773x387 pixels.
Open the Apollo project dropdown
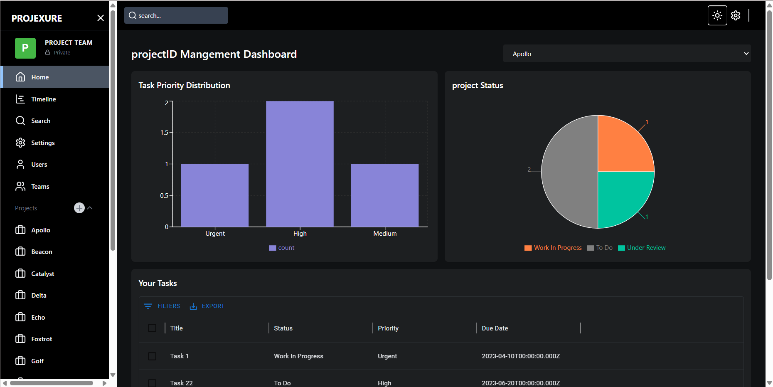click(x=627, y=54)
